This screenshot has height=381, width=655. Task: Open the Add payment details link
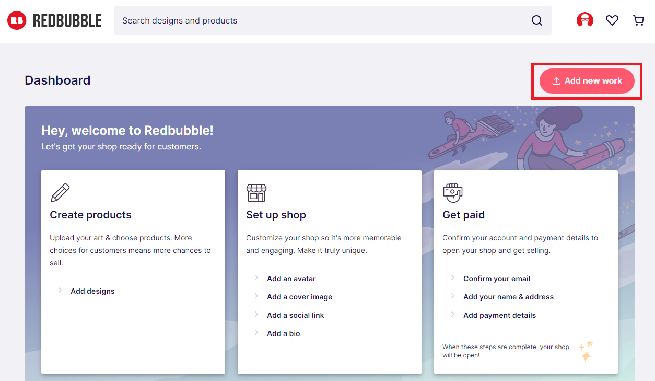pyautogui.click(x=499, y=315)
